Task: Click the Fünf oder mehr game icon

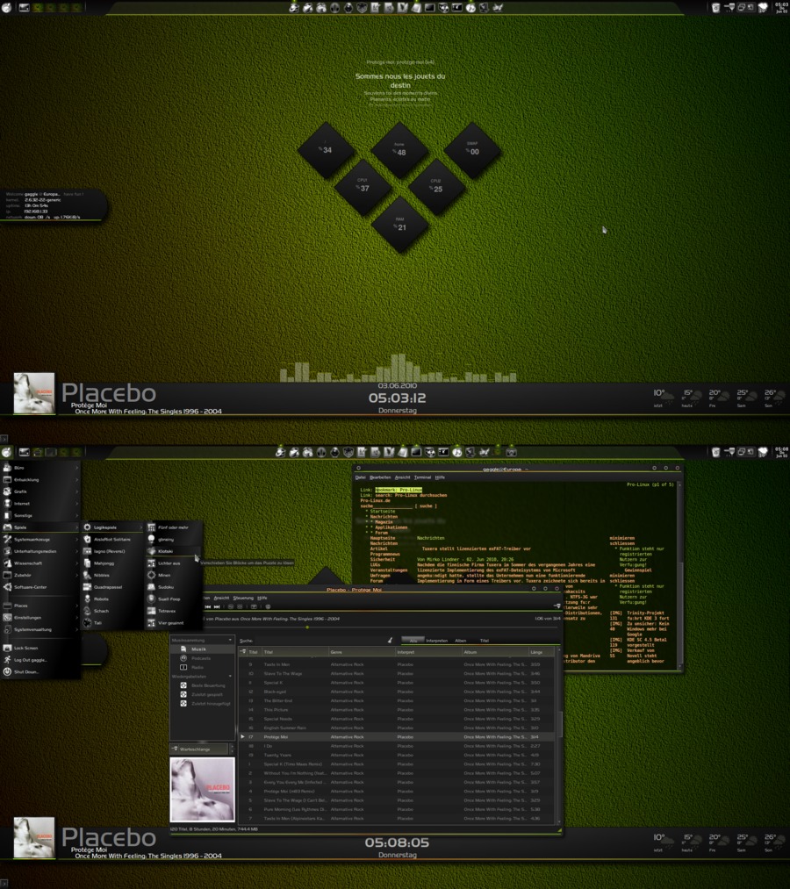Action: (x=152, y=527)
